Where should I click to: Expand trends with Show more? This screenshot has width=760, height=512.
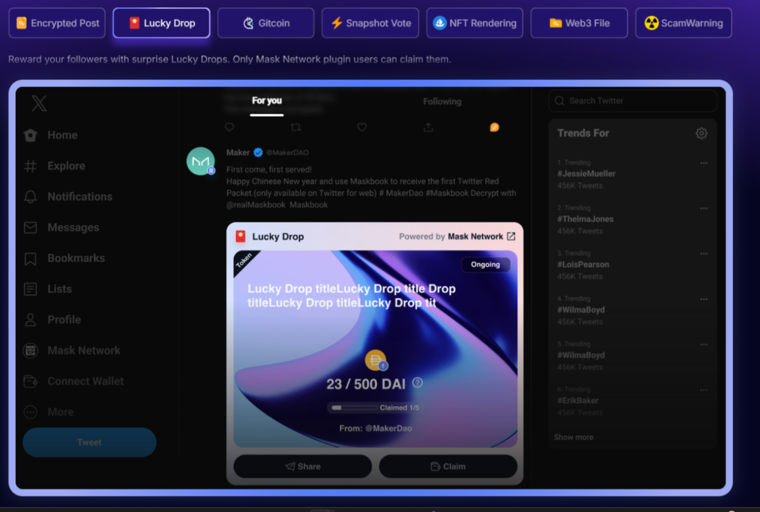pos(573,437)
